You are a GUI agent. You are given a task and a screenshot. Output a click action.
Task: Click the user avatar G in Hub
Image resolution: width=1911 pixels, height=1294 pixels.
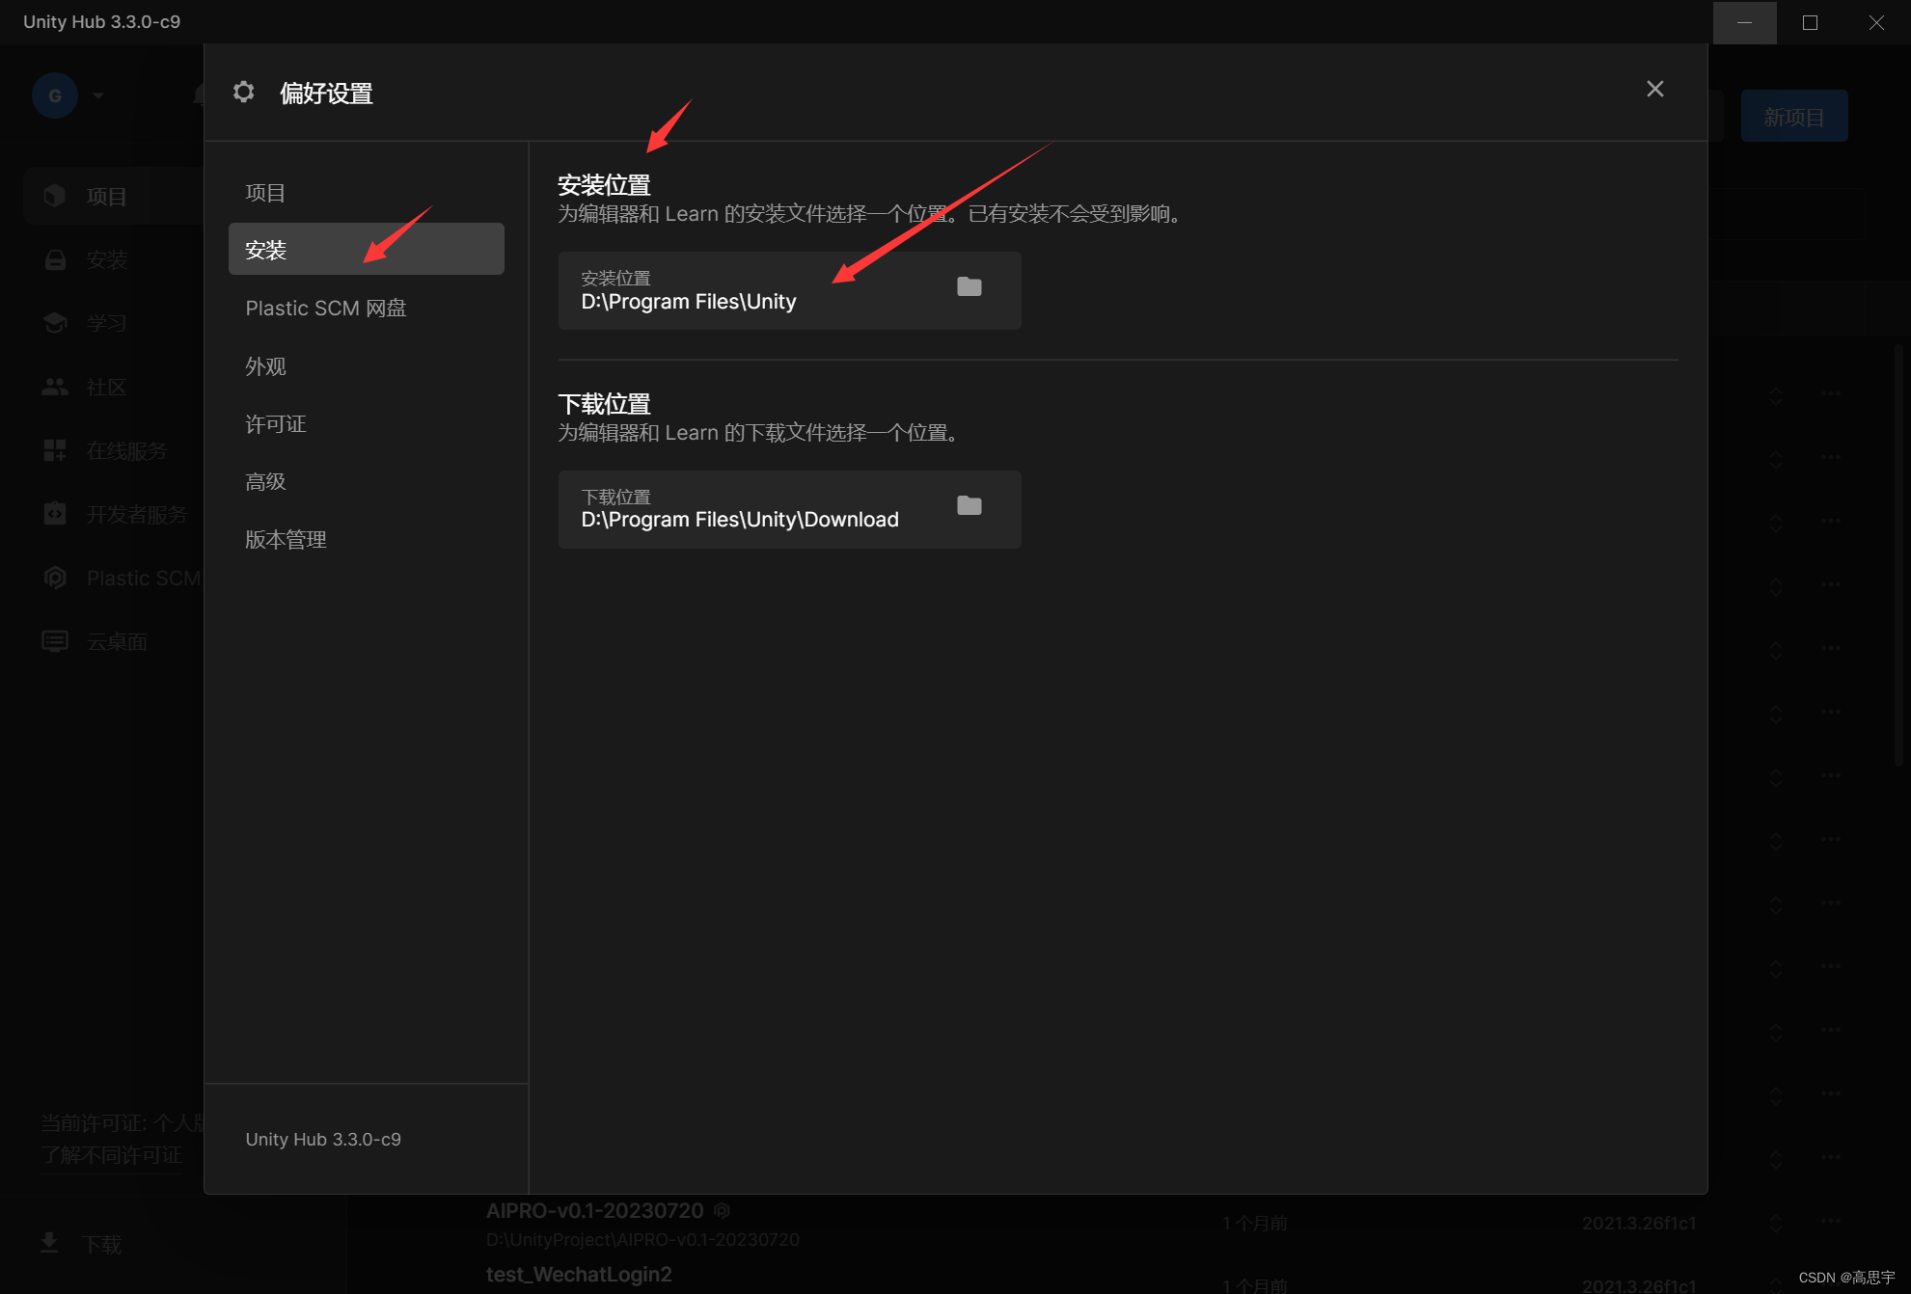[55, 95]
